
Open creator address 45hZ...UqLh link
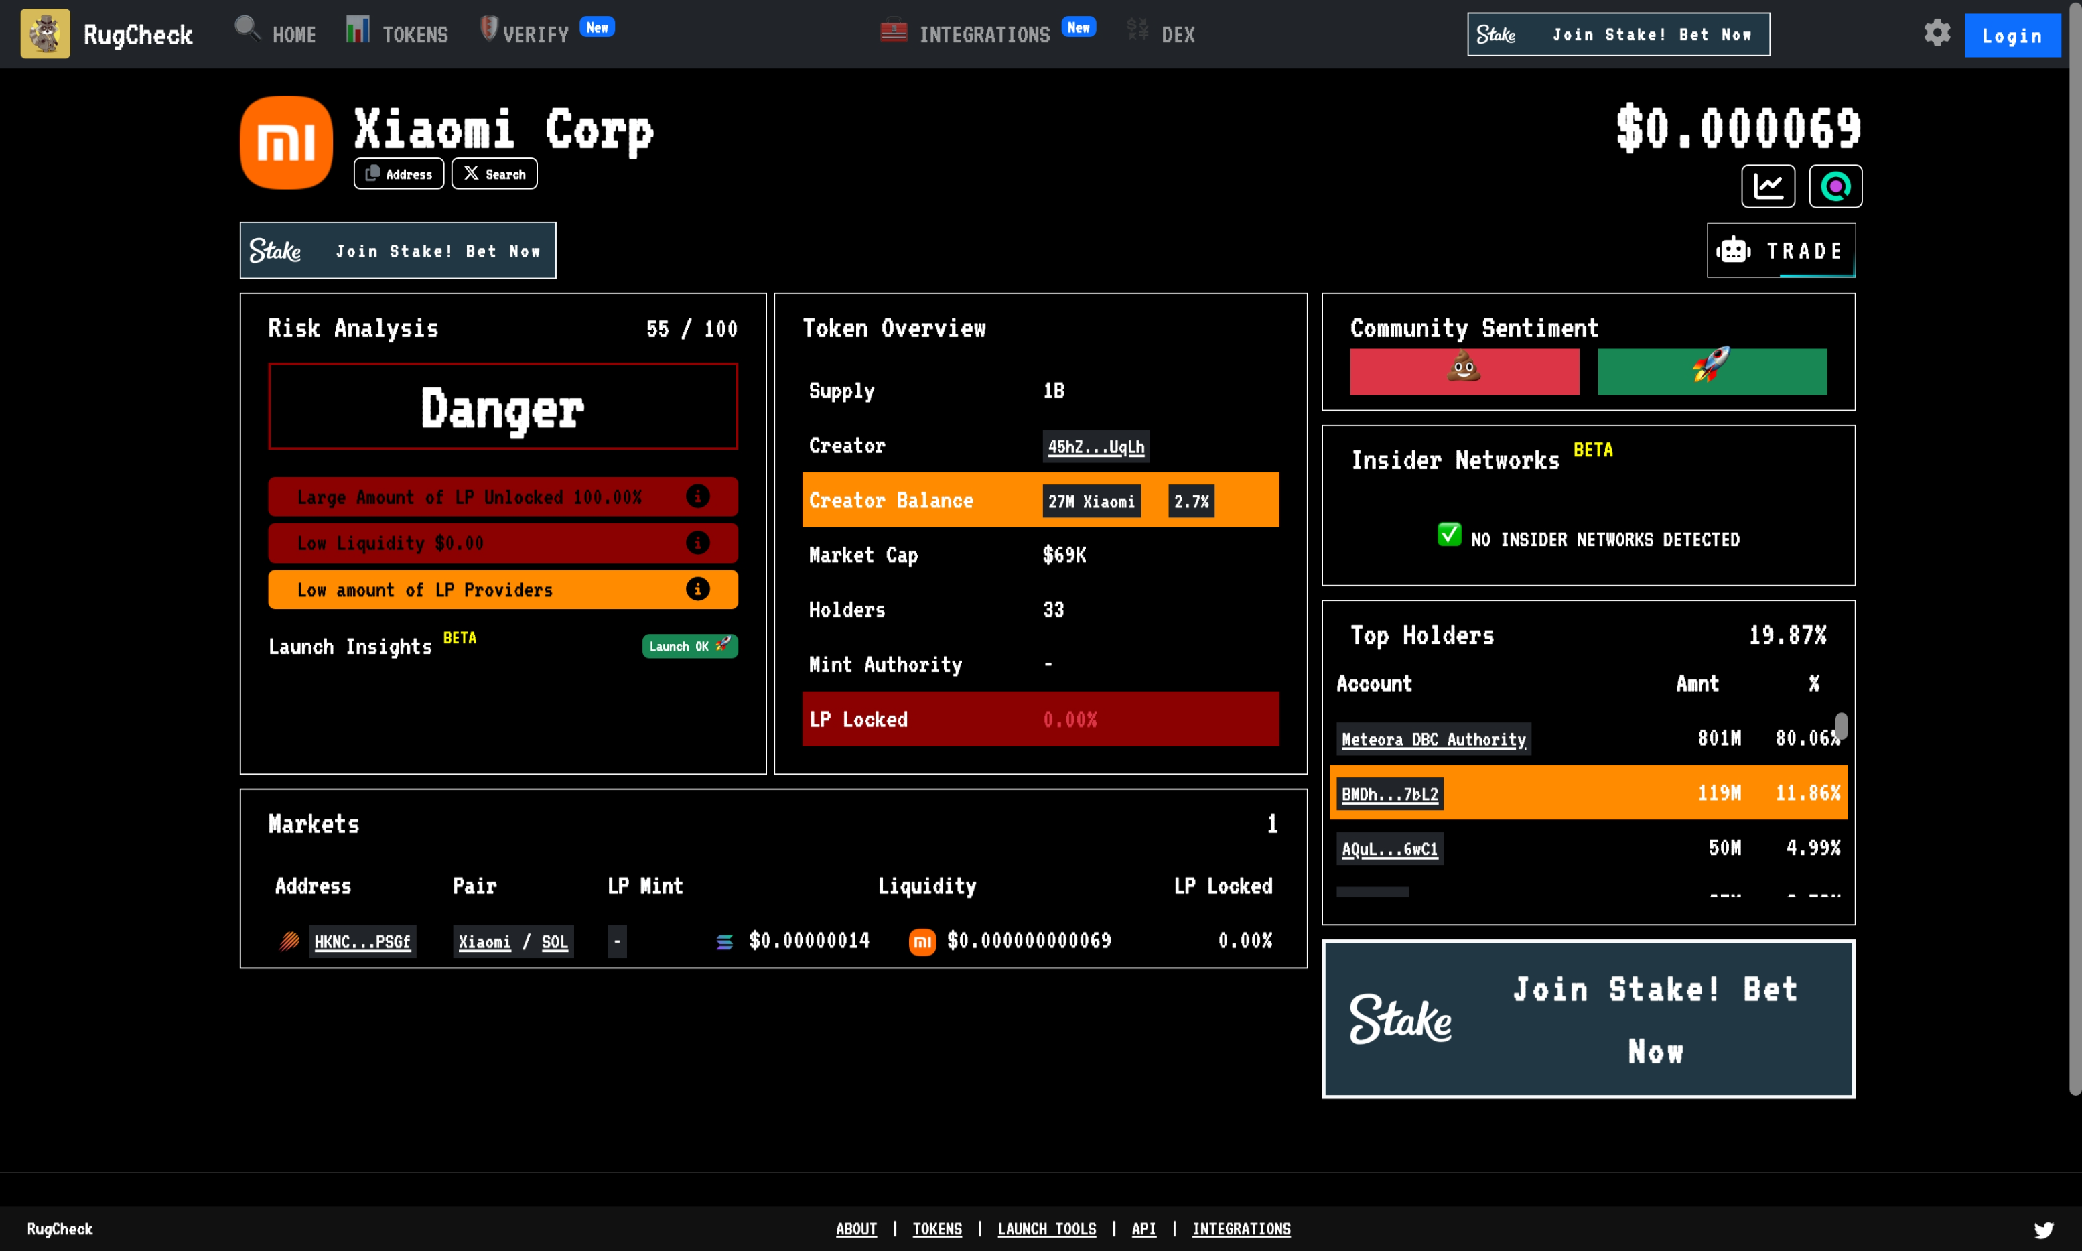(x=1095, y=447)
